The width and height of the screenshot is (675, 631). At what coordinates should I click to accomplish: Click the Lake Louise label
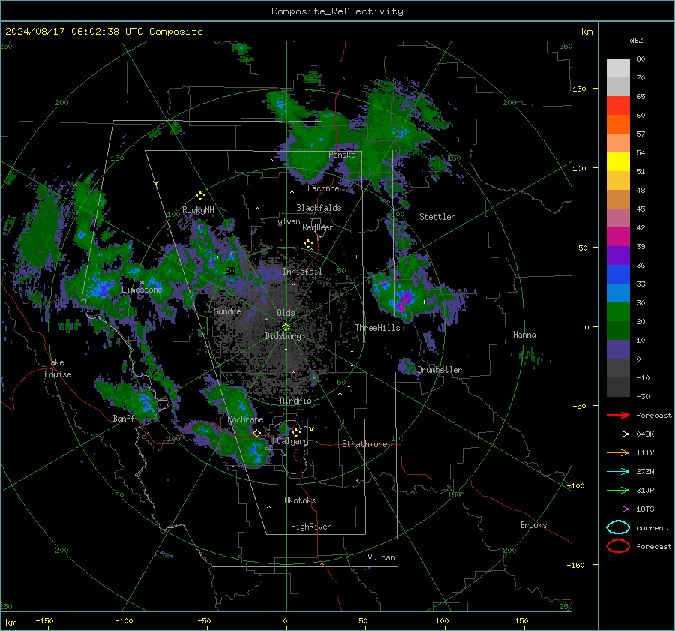click(x=58, y=368)
